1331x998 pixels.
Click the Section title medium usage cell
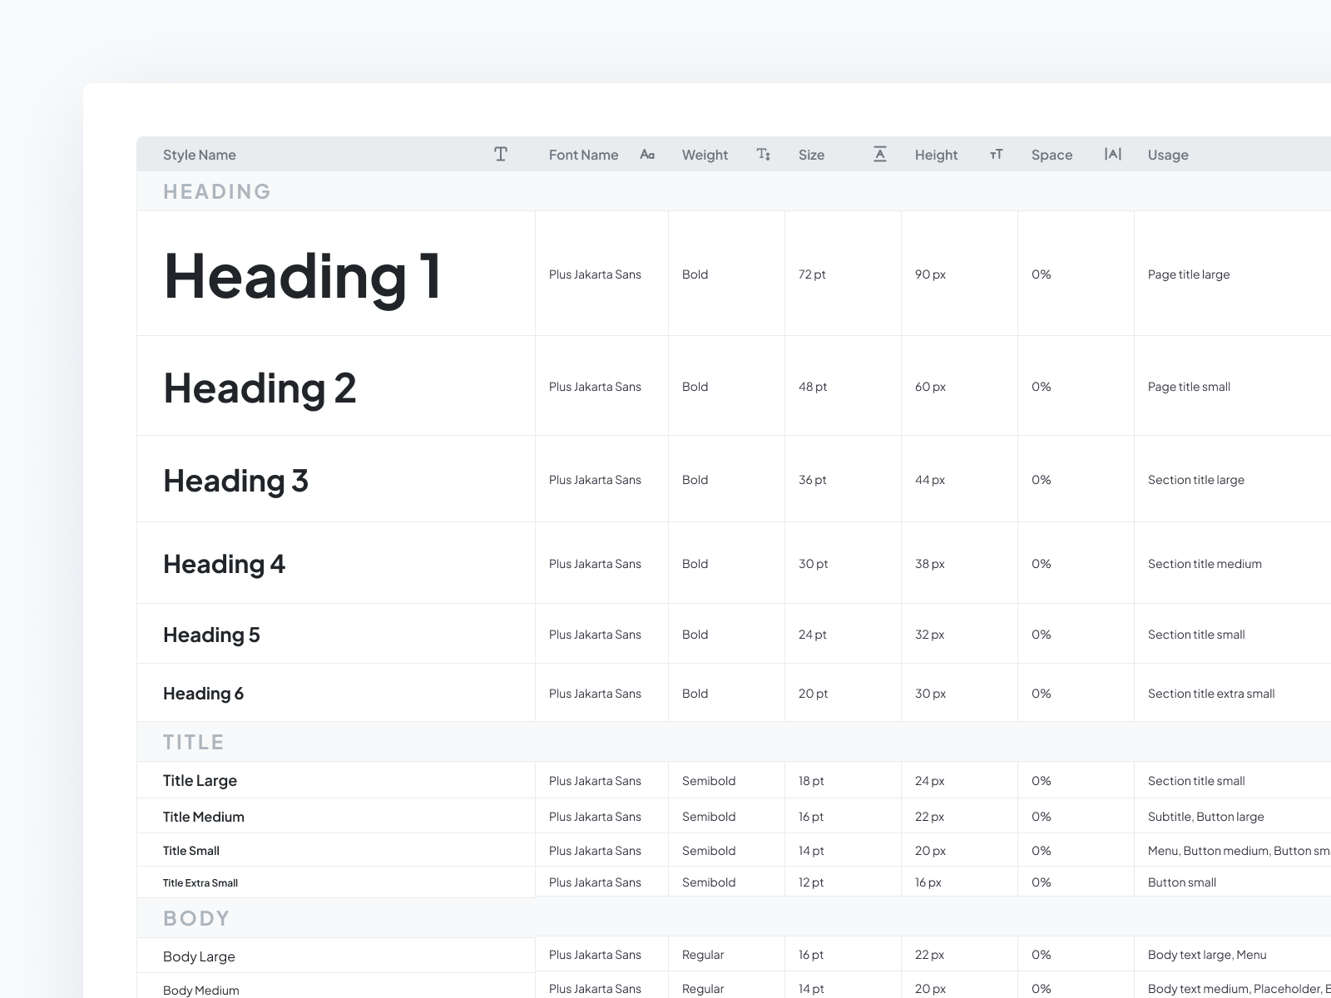click(x=1205, y=564)
